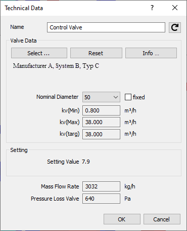The height and width of the screenshot is (231, 187).
Task: Open the dialog help question mark
Action: click(x=152, y=8)
